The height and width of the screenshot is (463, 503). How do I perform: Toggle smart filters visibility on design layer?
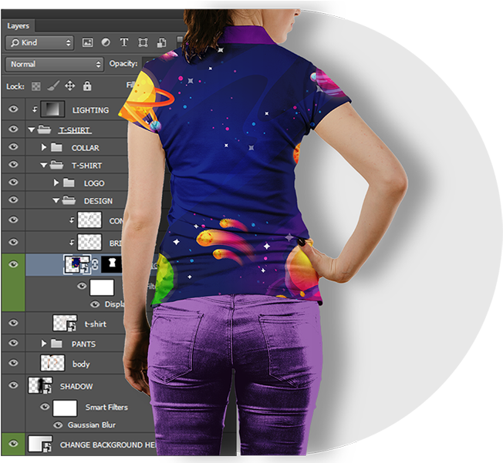tap(82, 286)
